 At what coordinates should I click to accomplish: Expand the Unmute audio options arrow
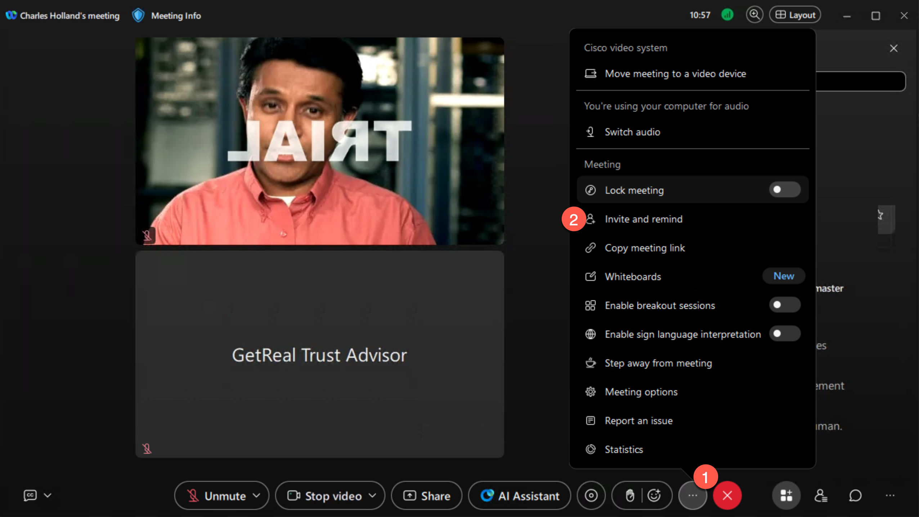[256, 496]
